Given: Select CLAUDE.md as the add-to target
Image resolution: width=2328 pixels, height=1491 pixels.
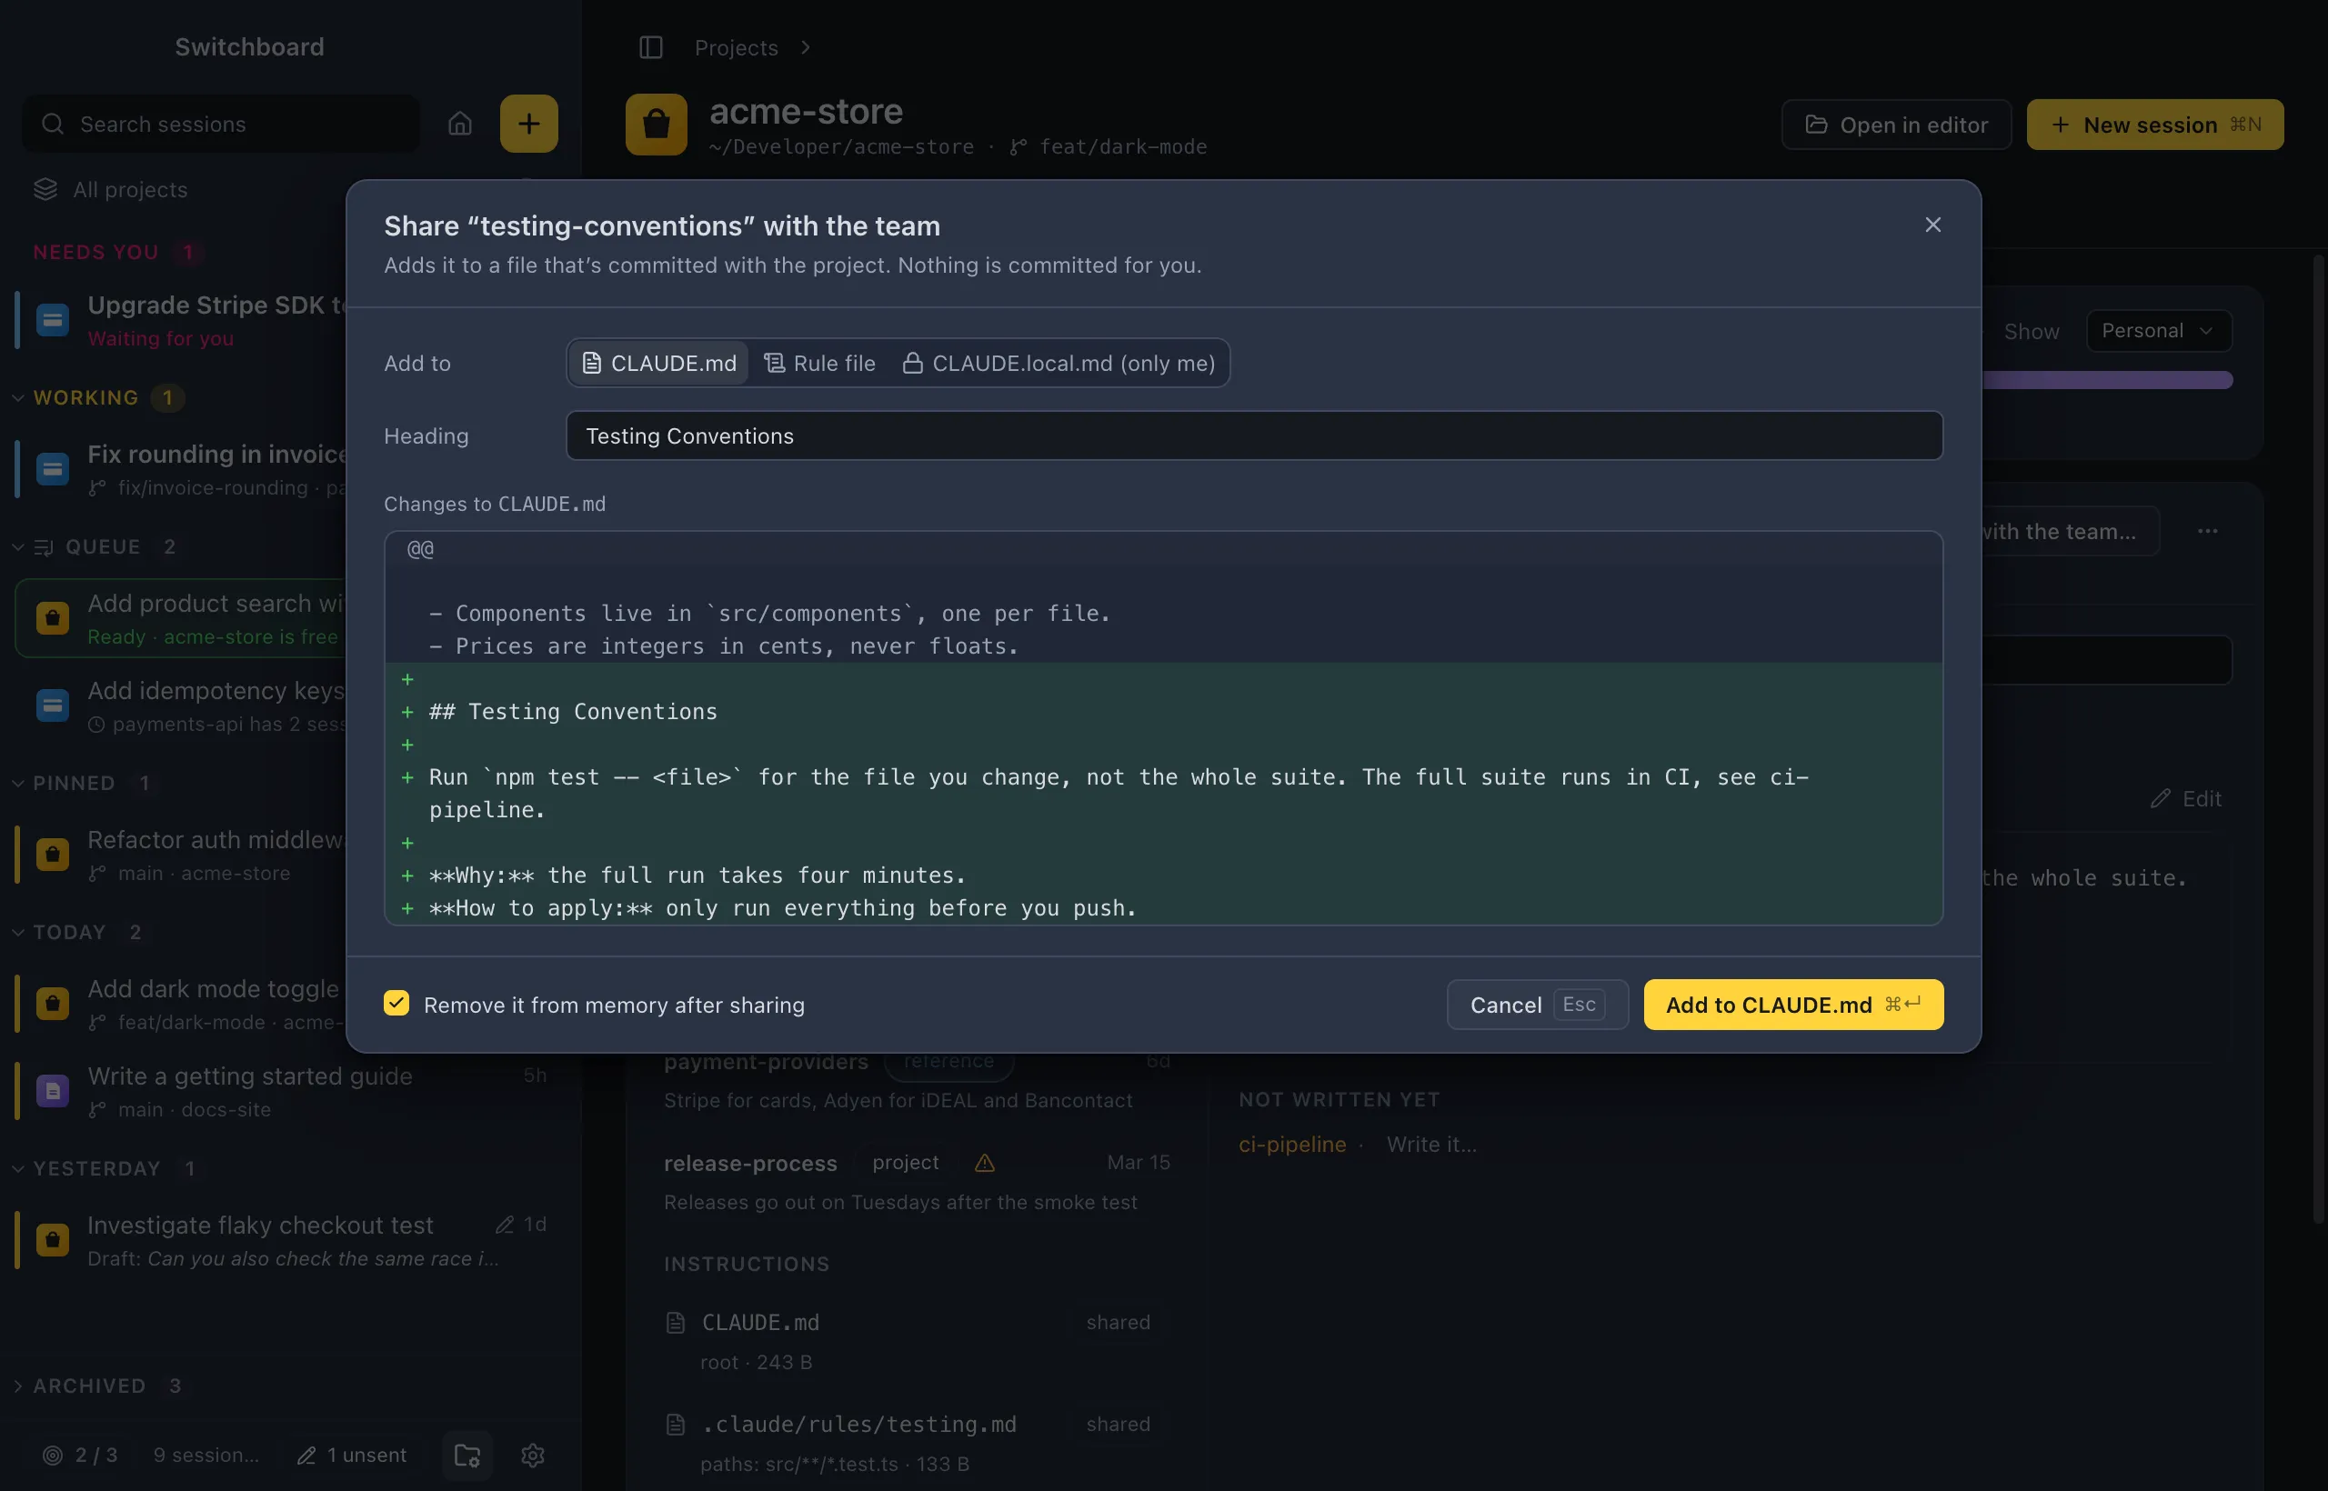Looking at the screenshot, I should tap(658, 363).
